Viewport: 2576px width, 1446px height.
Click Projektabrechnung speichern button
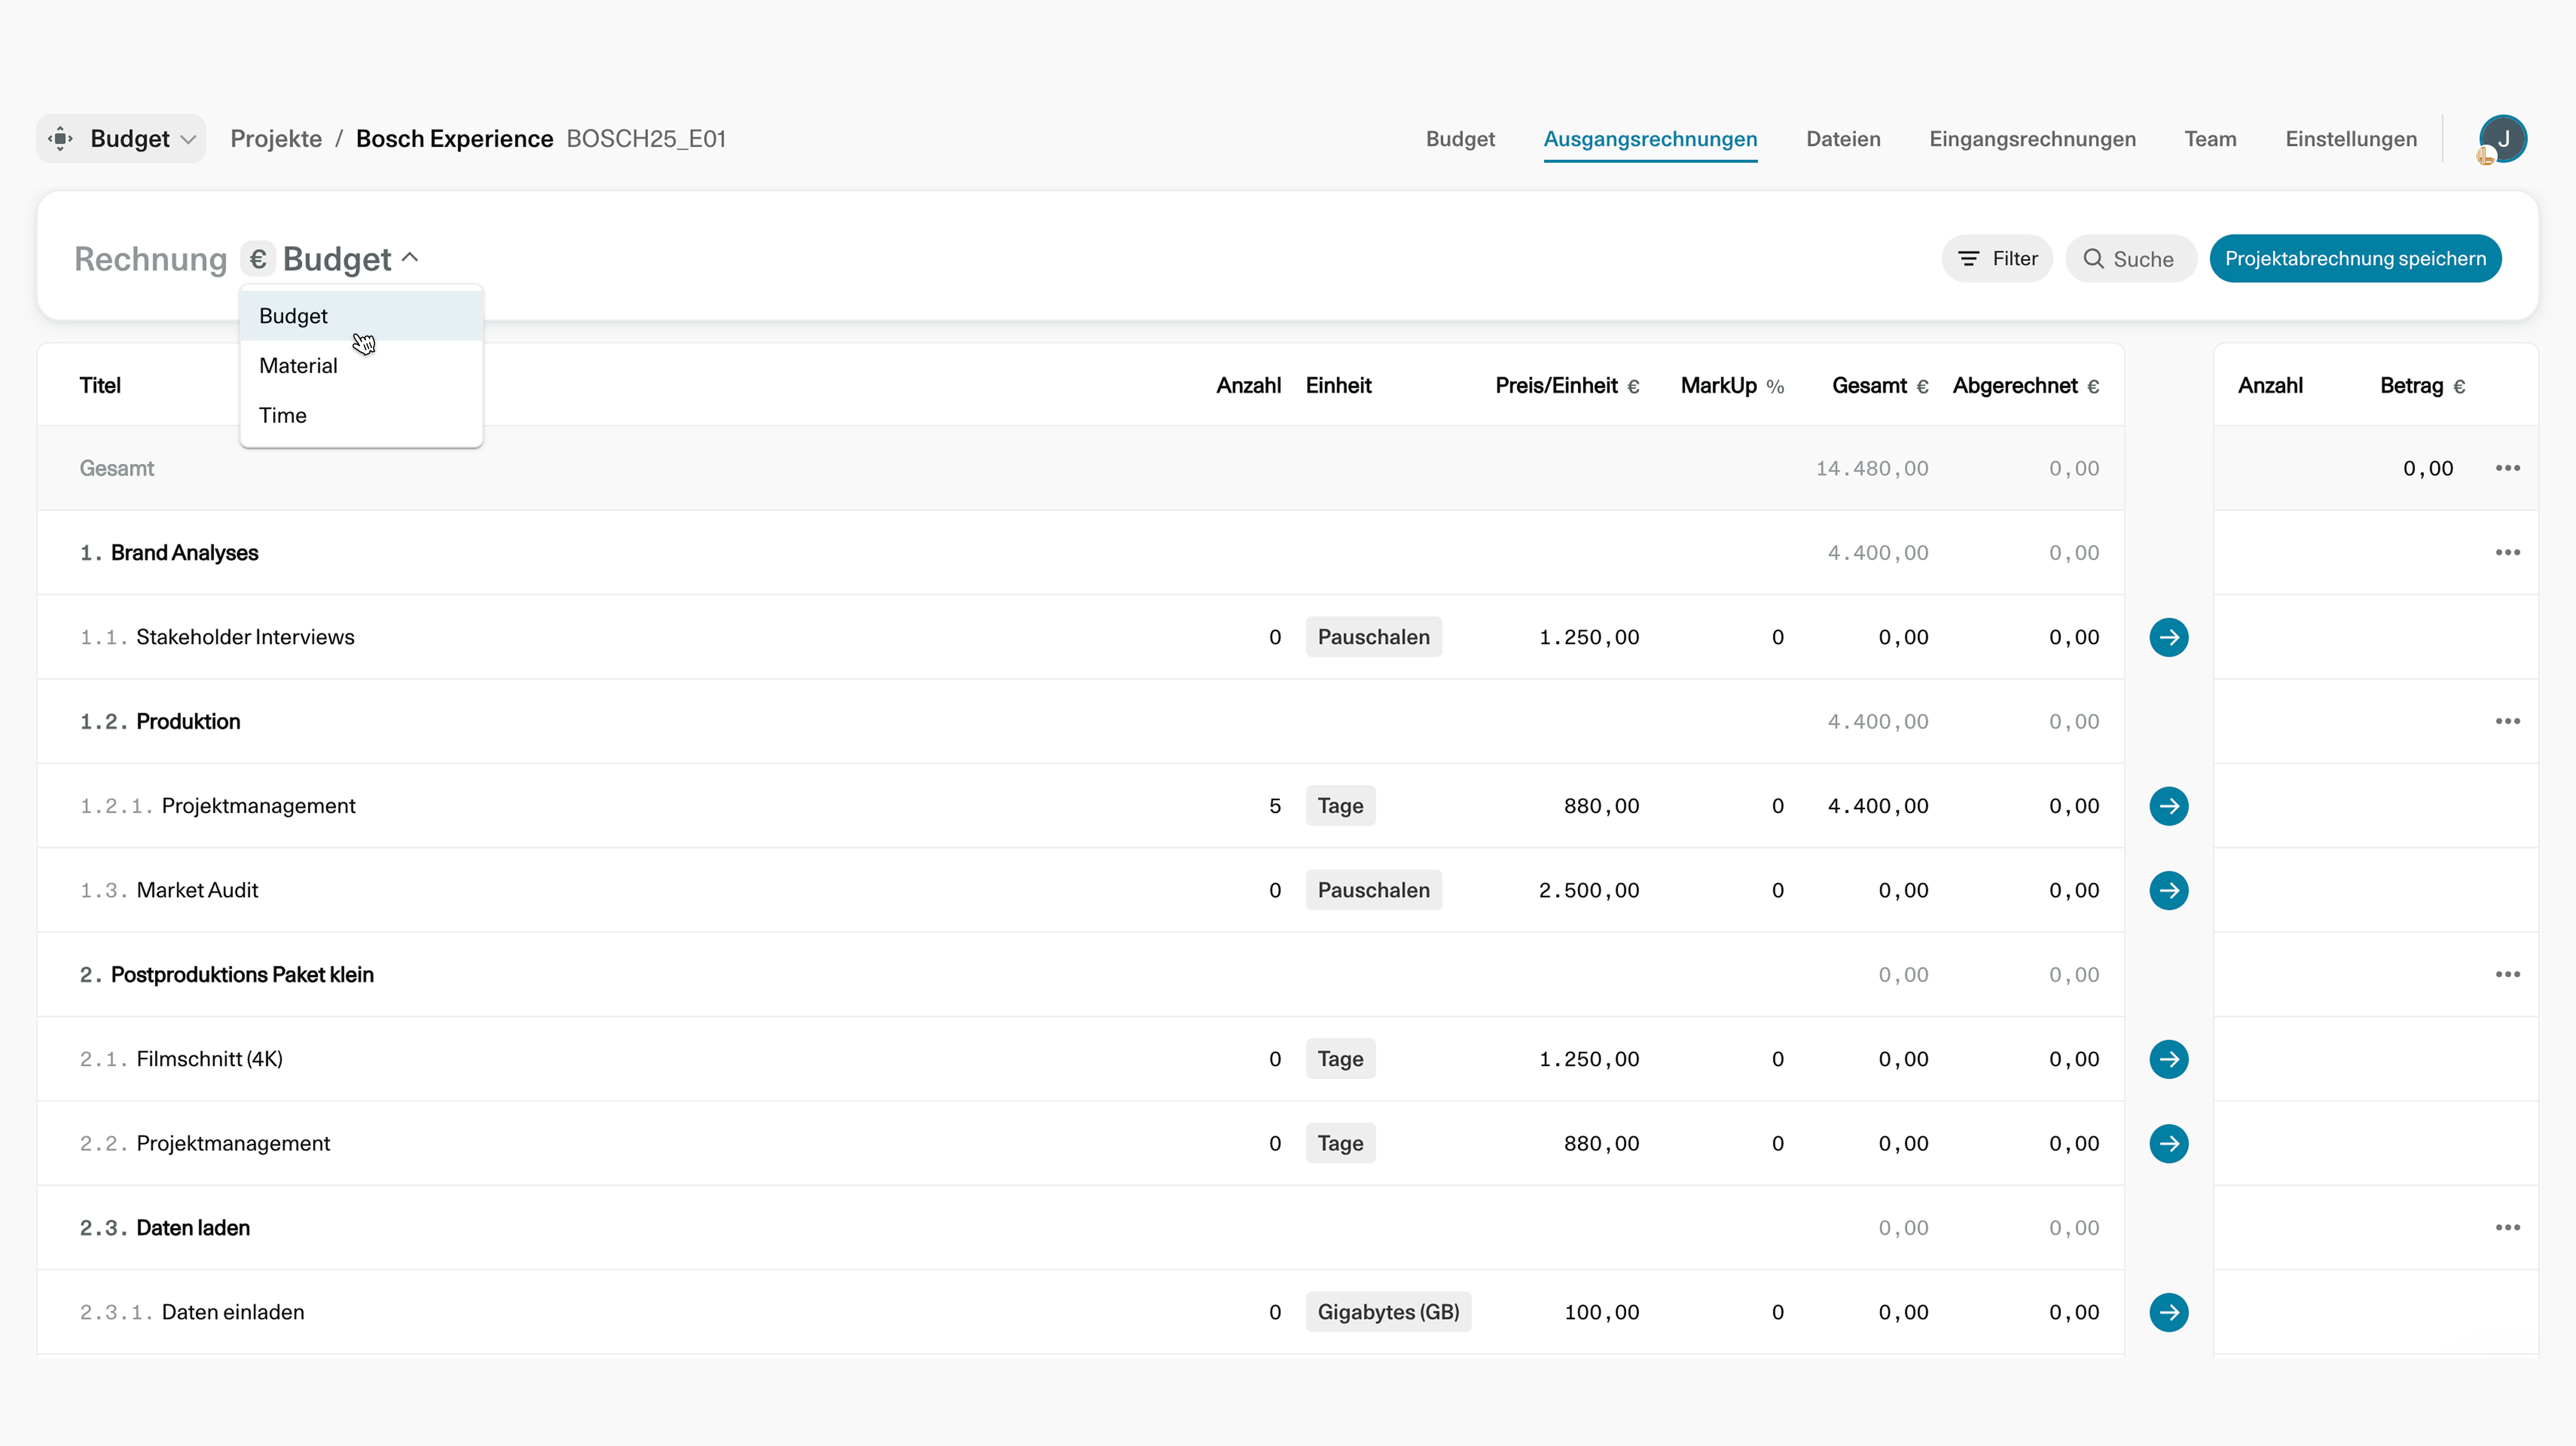pos(2355,259)
